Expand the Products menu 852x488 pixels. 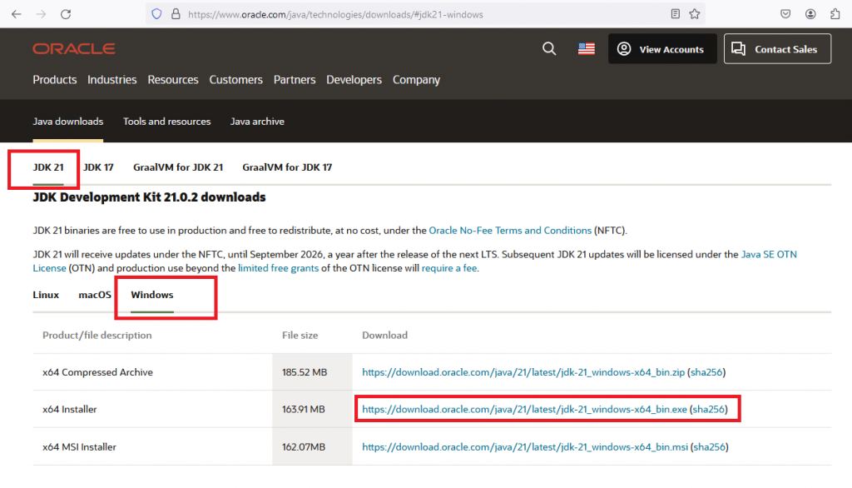[55, 80]
